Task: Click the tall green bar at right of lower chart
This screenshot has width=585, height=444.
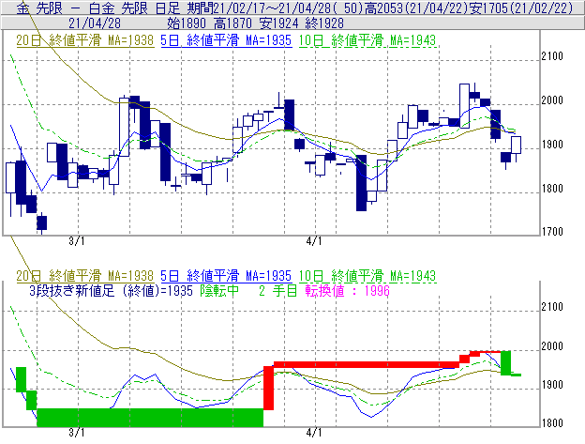Action: pyautogui.click(x=505, y=363)
